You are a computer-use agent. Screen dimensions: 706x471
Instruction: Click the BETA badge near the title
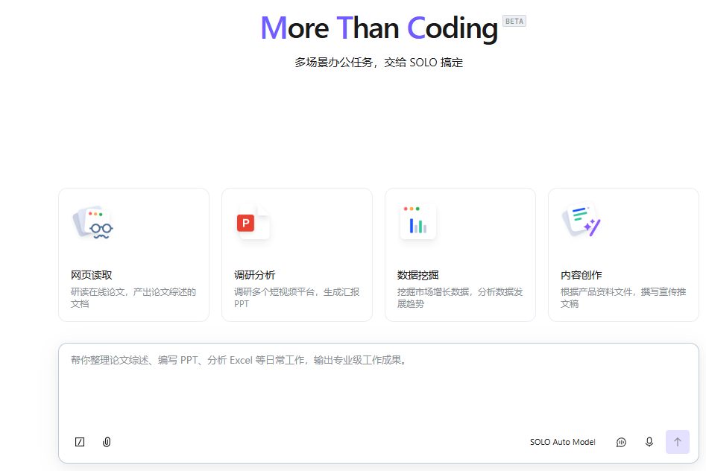pyautogui.click(x=514, y=21)
